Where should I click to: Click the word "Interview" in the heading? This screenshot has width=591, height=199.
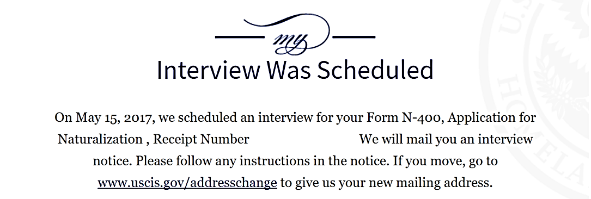point(209,70)
